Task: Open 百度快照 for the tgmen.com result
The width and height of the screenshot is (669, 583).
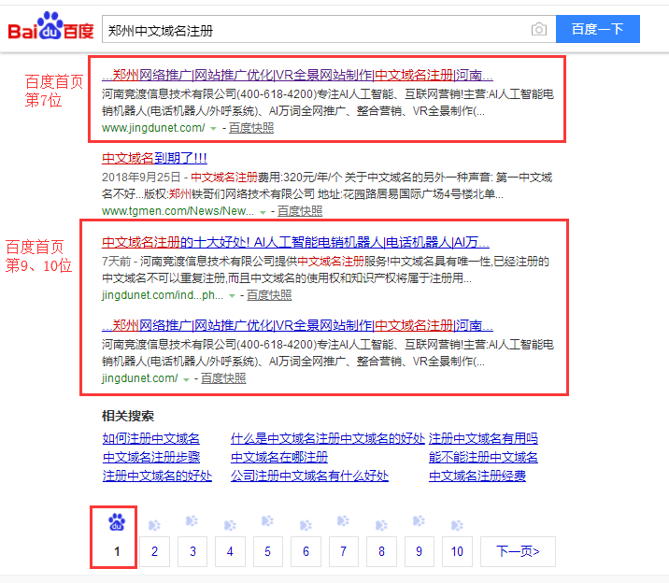Action: point(299,212)
